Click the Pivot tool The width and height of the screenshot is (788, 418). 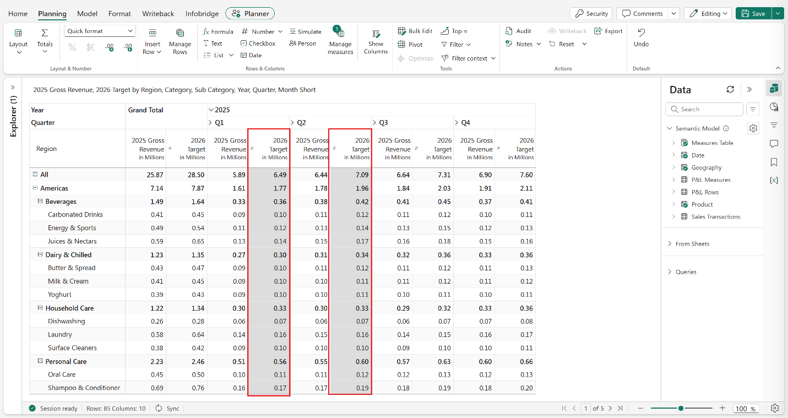(x=410, y=45)
